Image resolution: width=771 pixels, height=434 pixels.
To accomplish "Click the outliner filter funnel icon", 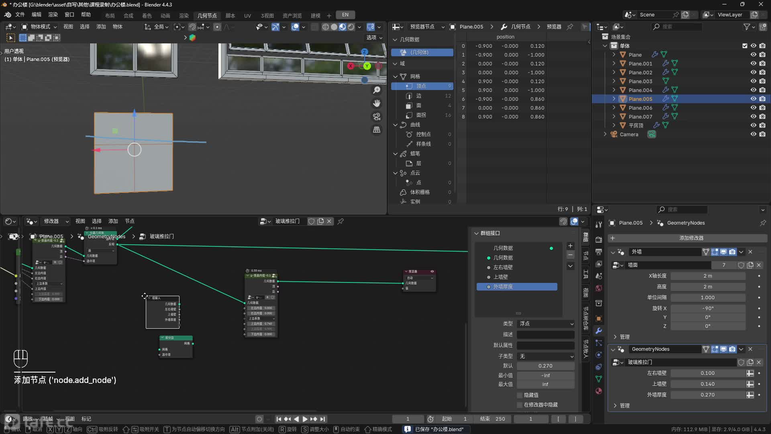I will [747, 27].
